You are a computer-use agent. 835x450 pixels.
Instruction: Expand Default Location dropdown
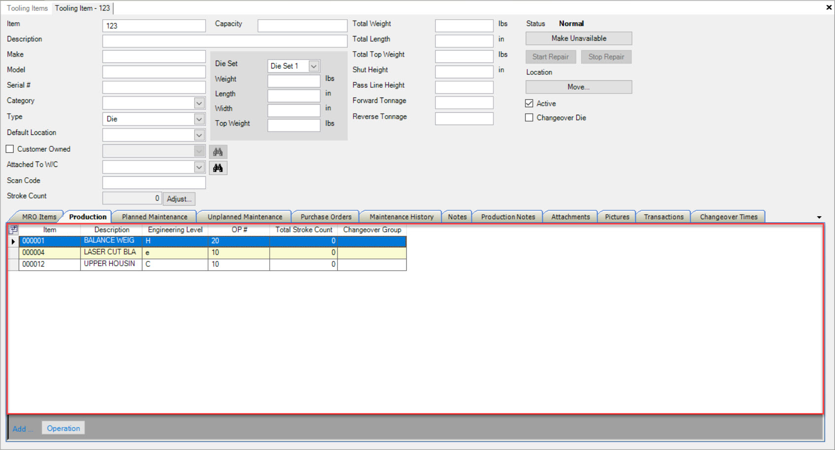point(199,135)
